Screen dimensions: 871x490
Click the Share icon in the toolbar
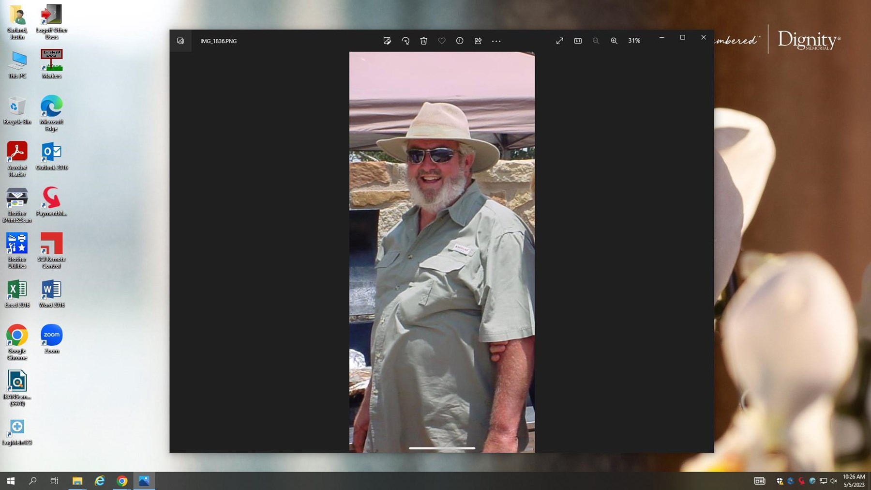click(x=478, y=41)
